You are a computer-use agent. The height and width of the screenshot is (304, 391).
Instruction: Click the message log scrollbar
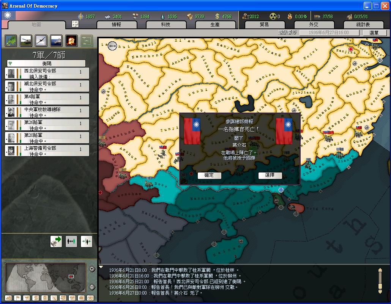(380, 281)
